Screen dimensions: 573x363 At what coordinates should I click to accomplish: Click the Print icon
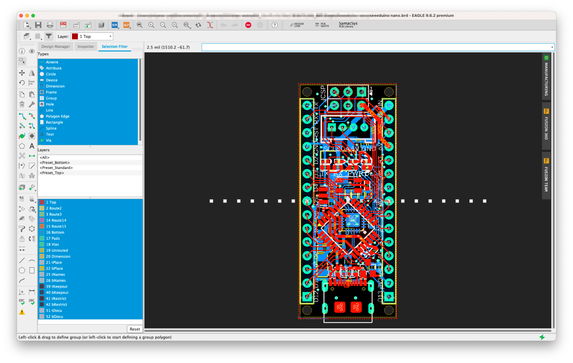(x=50, y=25)
